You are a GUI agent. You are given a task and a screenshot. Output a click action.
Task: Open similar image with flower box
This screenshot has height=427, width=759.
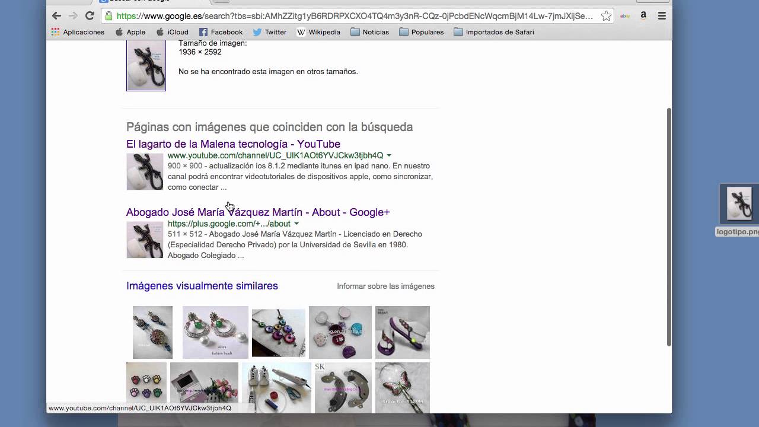pos(204,387)
